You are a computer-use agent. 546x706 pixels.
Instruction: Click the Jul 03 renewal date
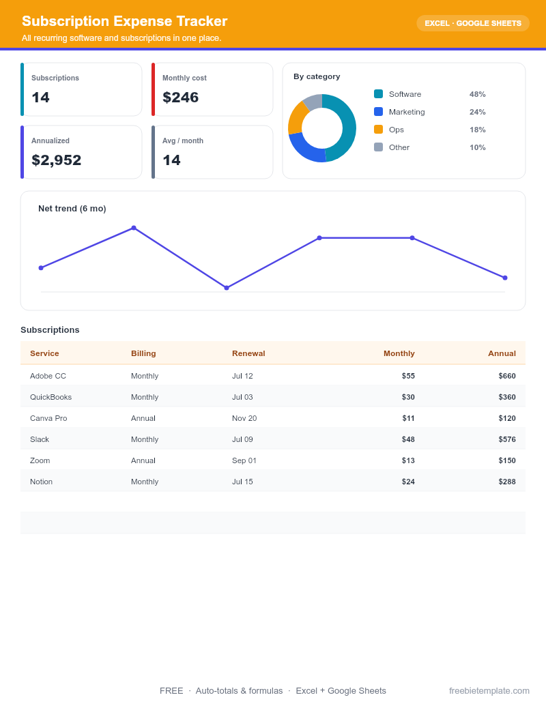point(242,397)
